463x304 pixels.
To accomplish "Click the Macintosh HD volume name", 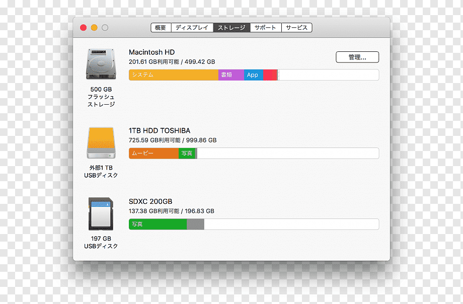I will (152, 52).
